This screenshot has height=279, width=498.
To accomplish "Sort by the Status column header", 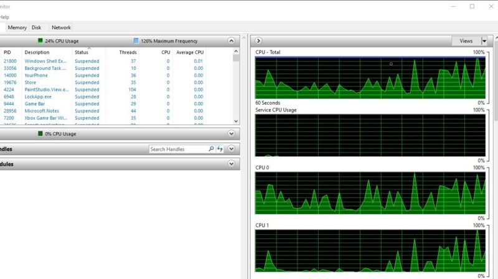I will tap(82, 52).
